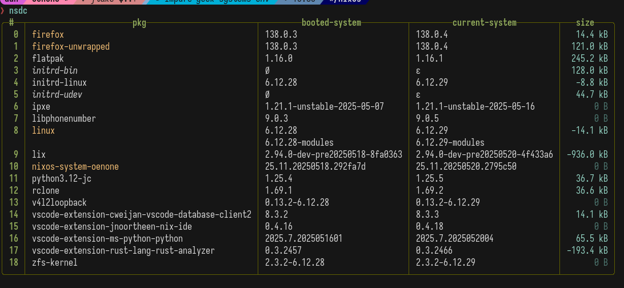Click firefox-unwrapped's current version '138.0.4'
624x288 pixels.
coord(432,47)
